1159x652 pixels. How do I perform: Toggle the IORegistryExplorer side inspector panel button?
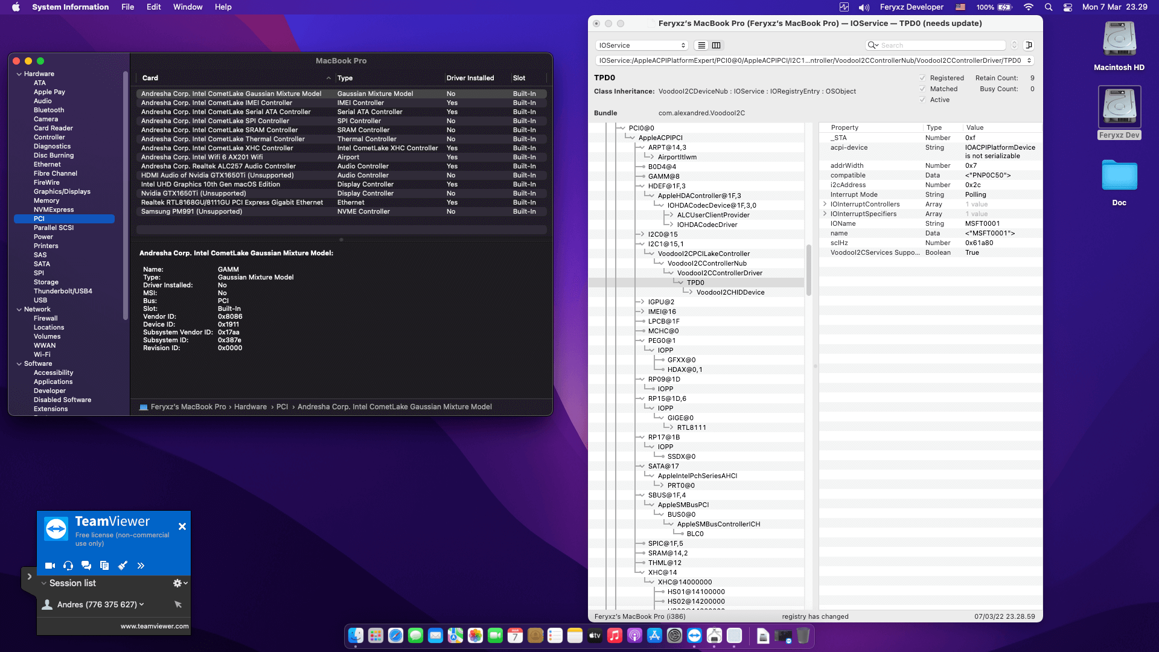coord(1029,45)
